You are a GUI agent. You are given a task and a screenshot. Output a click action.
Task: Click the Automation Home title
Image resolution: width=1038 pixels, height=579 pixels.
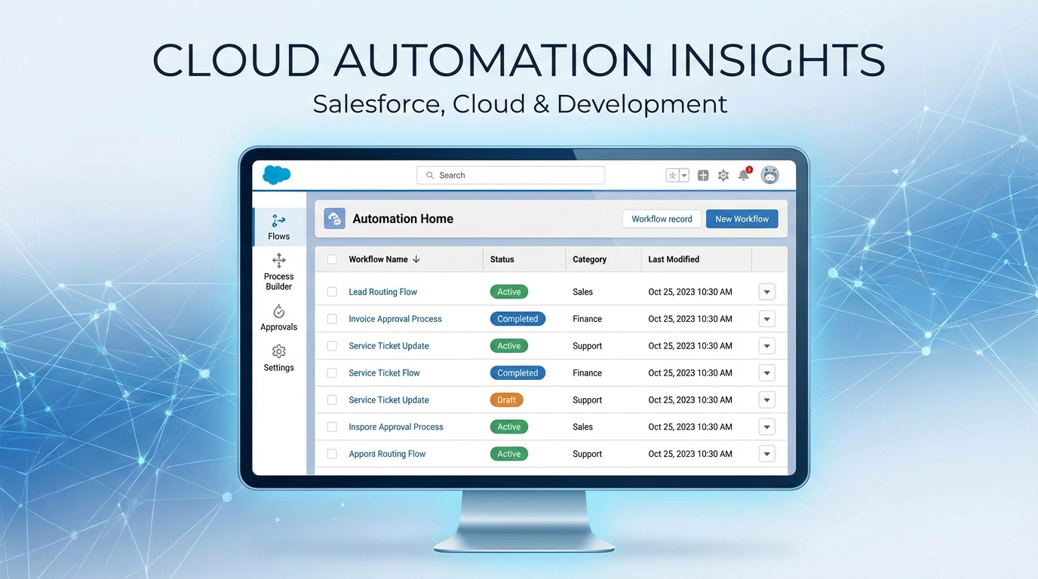[x=403, y=219]
